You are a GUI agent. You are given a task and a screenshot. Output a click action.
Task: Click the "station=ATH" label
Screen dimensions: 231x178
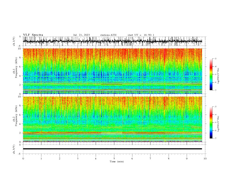point(108,35)
